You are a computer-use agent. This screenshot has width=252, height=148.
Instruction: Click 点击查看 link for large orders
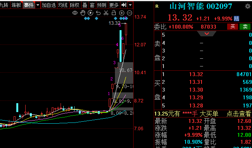239,114
